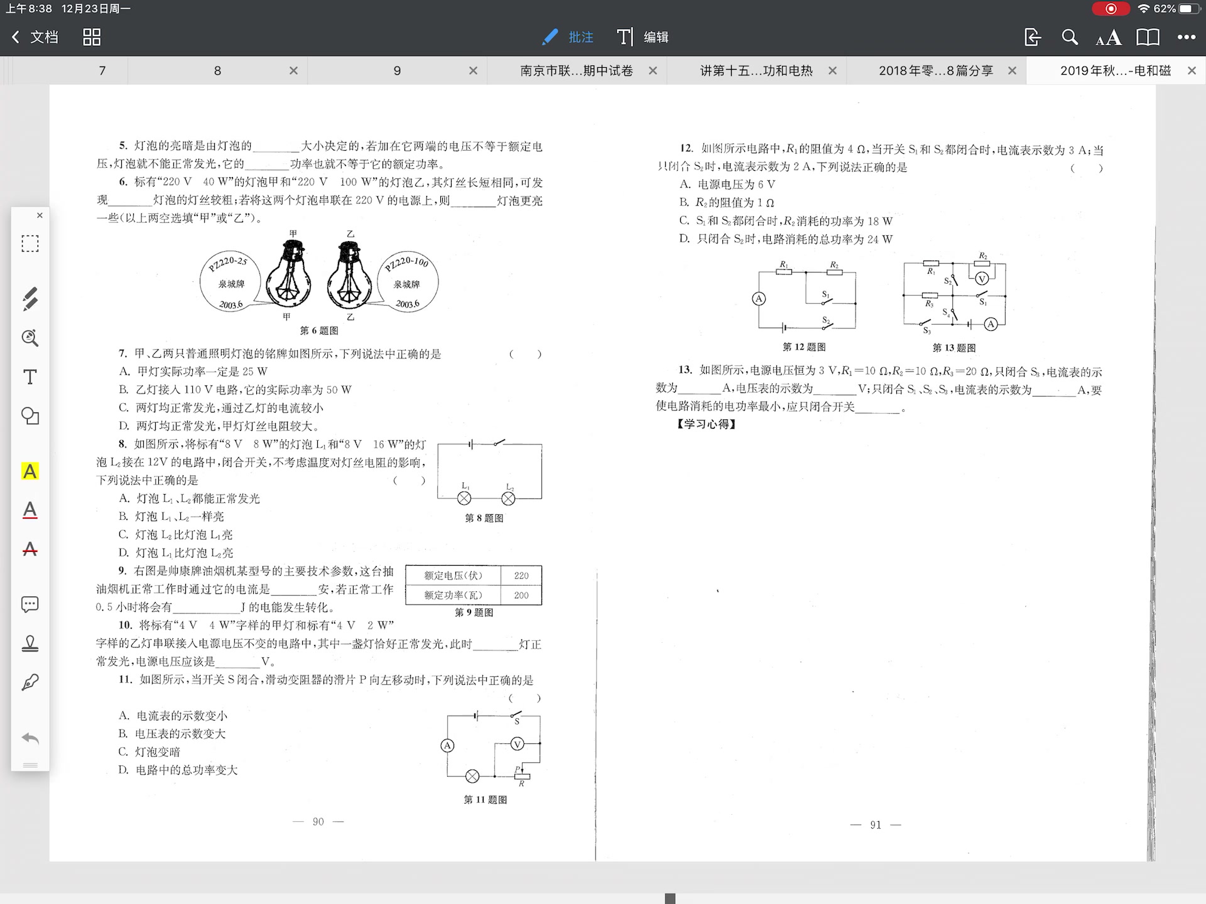The height and width of the screenshot is (904, 1206).
Task: Click the undo arrow in sidebar
Action: click(30, 738)
